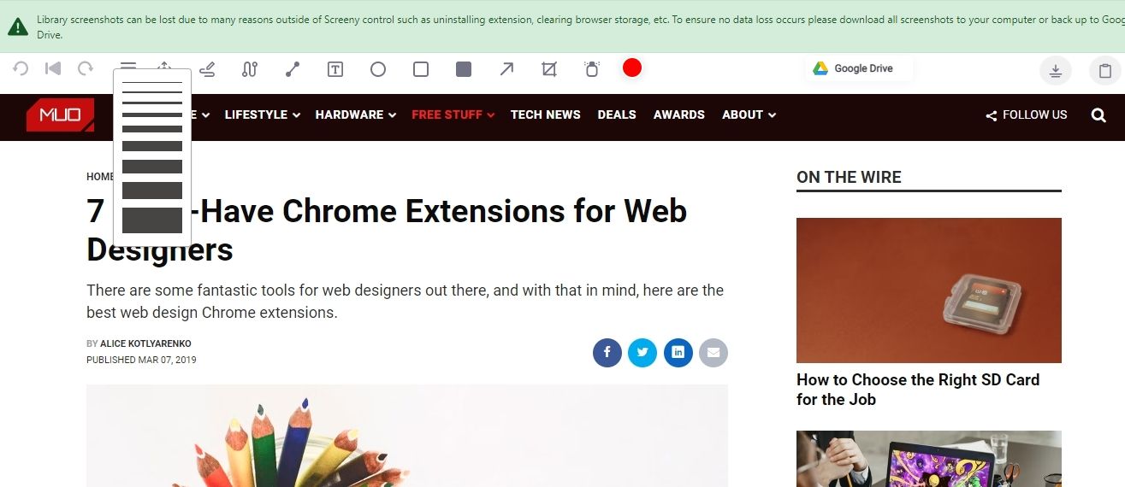Click the article subtitle about web design tools
Viewport: 1125px width, 487px height.
pyautogui.click(x=406, y=302)
